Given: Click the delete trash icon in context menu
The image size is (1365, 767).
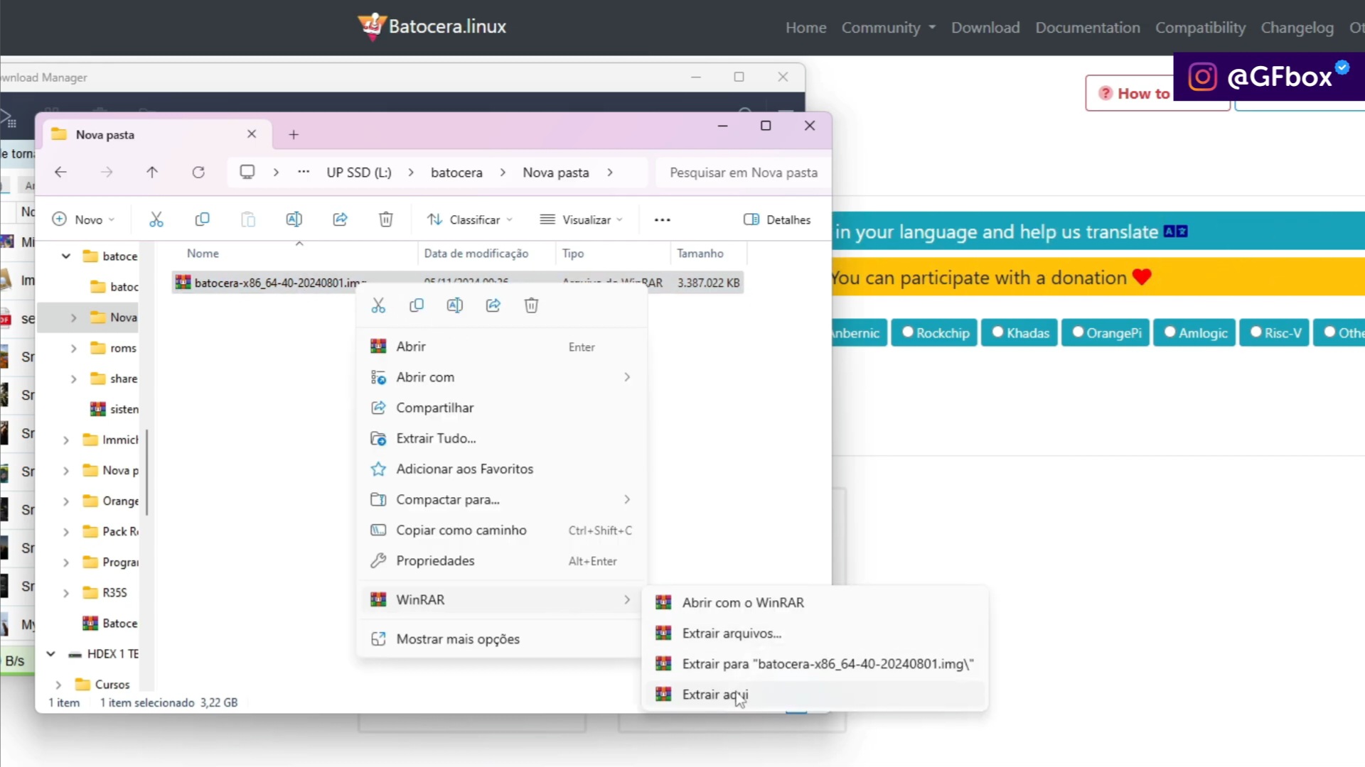Looking at the screenshot, I should [531, 305].
